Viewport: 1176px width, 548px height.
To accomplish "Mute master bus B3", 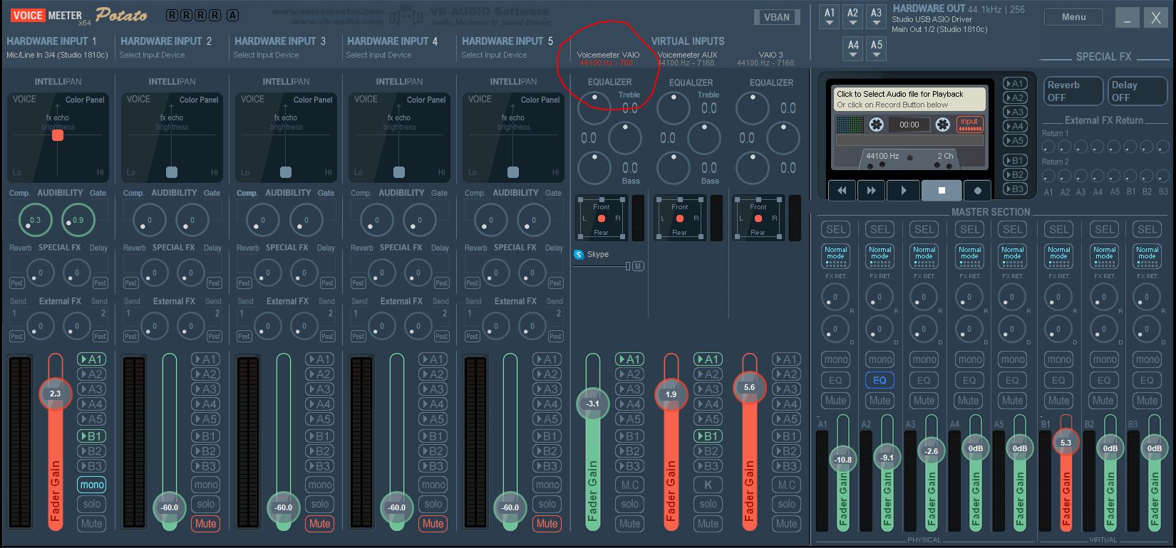I will tap(1147, 400).
